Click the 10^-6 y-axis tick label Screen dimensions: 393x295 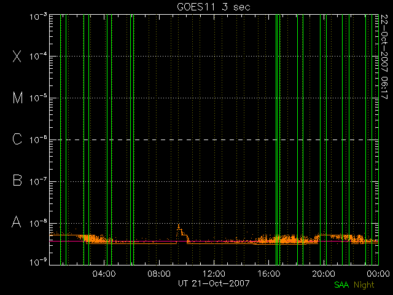pos(38,140)
